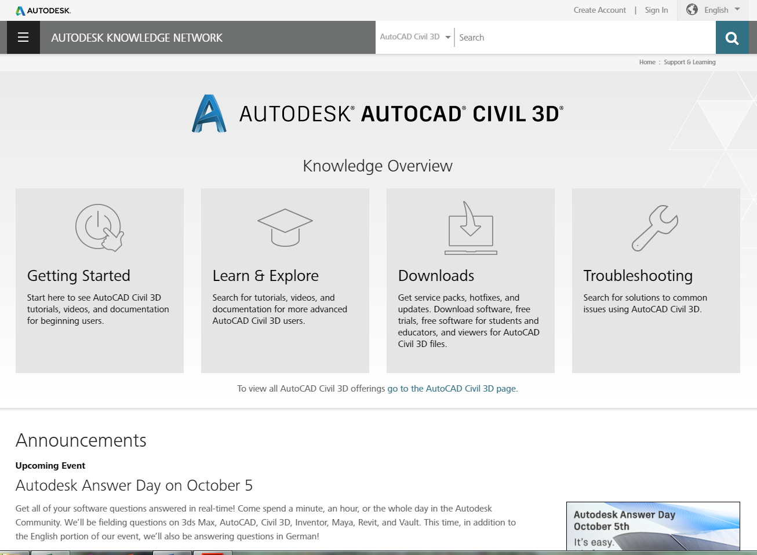
Task: Follow 'go to the AutoCAD Civil 3D page' link
Action: point(452,389)
